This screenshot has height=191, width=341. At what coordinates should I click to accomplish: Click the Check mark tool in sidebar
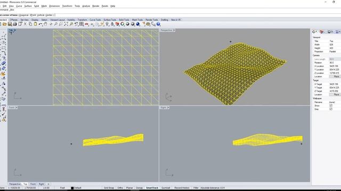[4, 115]
